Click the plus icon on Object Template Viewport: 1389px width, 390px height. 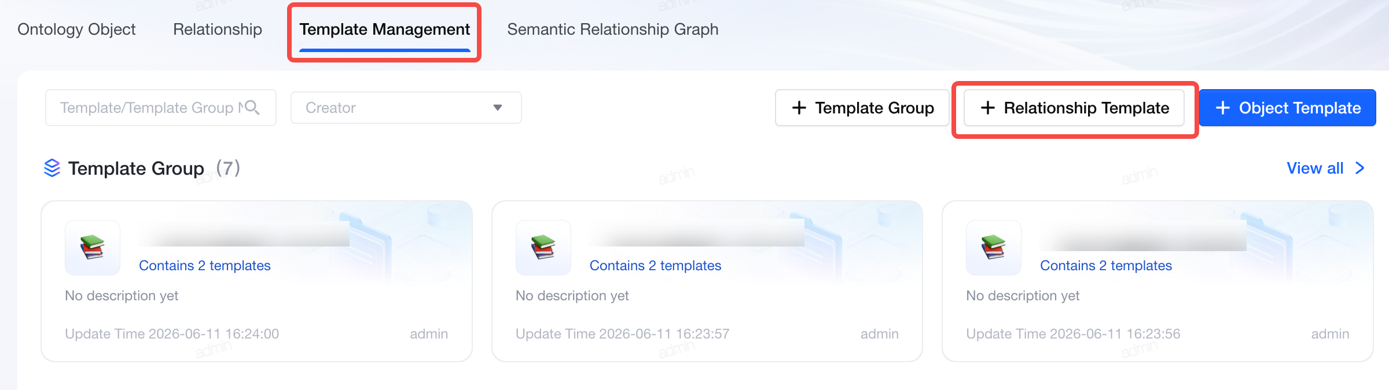[x=1223, y=108]
